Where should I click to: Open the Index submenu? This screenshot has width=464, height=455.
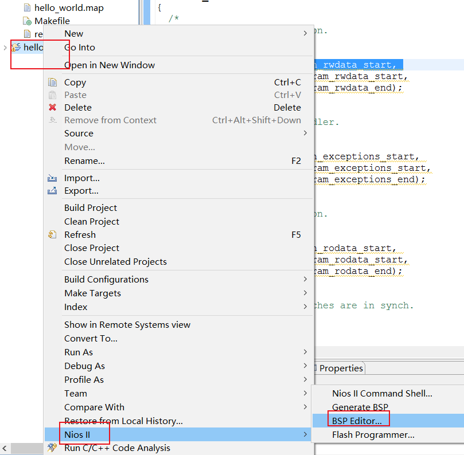point(179,307)
